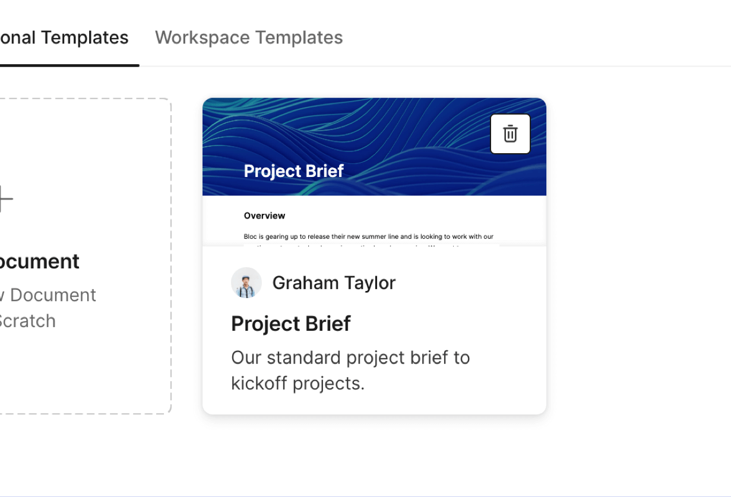731x497 pixels.
Task: Switch to the Workspace Templates tab
Action: click(x=249, y=37)
